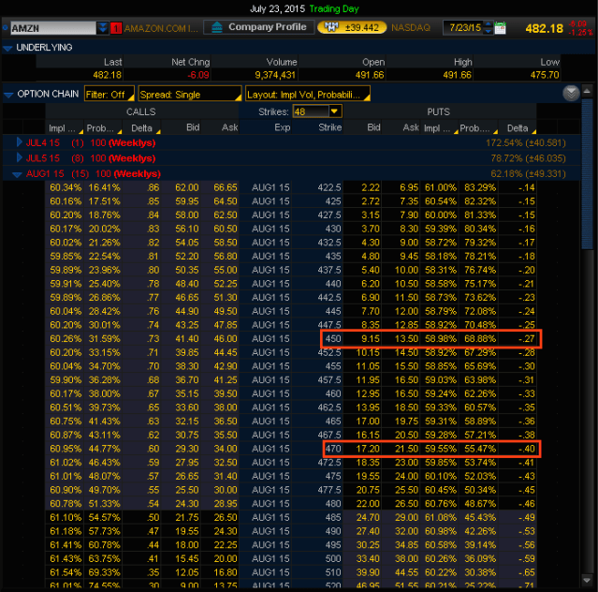Click the 450 strike put ask 13.50
The width and height of the screenshot is (598, 592).
click(406, 338)
